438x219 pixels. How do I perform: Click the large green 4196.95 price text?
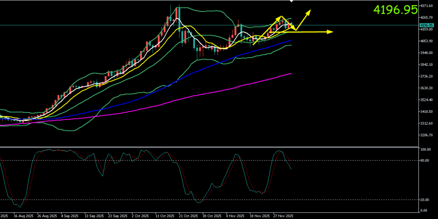(x=395, y=10)
